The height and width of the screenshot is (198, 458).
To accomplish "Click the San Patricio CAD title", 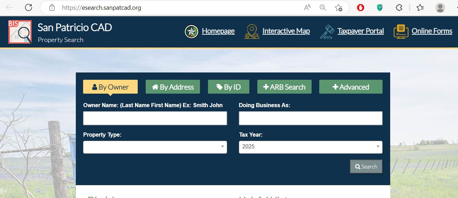I will [x=75, y=27].
